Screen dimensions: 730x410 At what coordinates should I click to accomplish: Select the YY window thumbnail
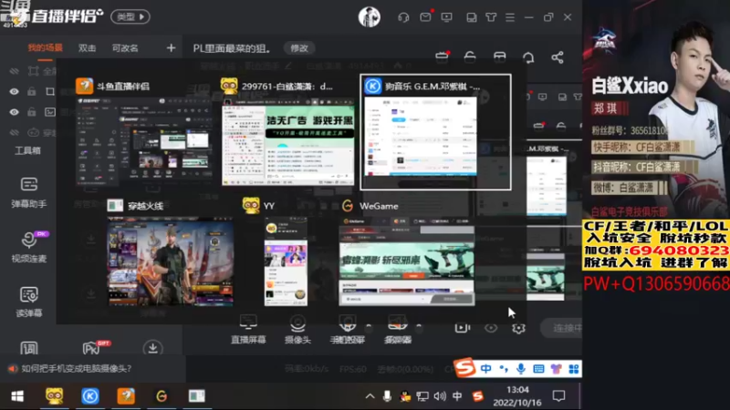coord(285,252)
